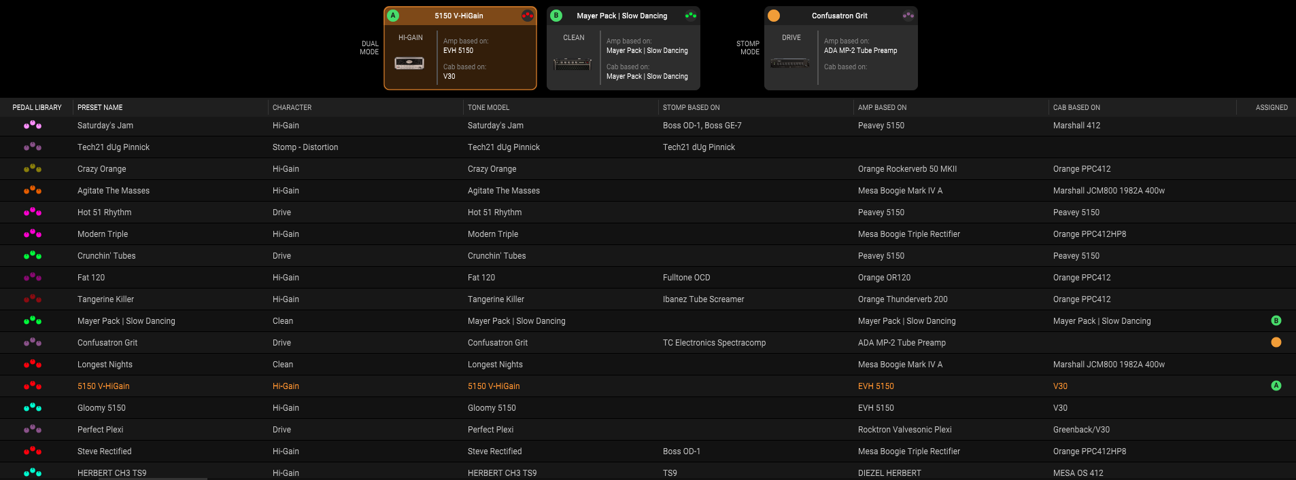Image resolution: width=1296 pixels, height=480 pixels.
Task: Click the Assigned column header
Action: pyautogui.click(x=1272, y=107)
